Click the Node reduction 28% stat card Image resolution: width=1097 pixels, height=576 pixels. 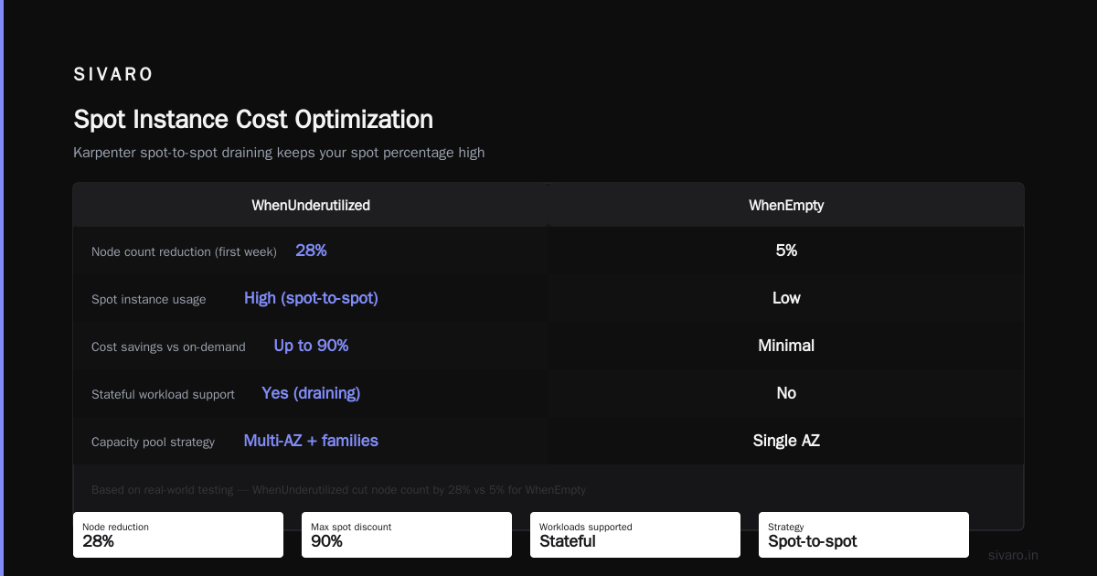pos(178,535)
